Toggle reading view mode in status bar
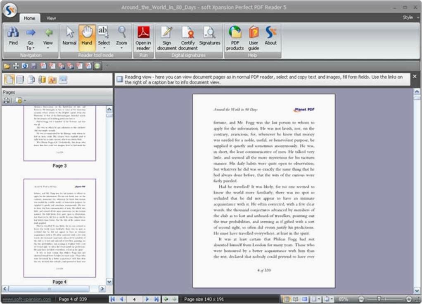The image size is (422, 304). coord(287,299)
